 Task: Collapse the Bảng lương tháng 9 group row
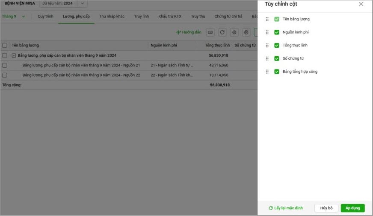click(x=14, y=55)
